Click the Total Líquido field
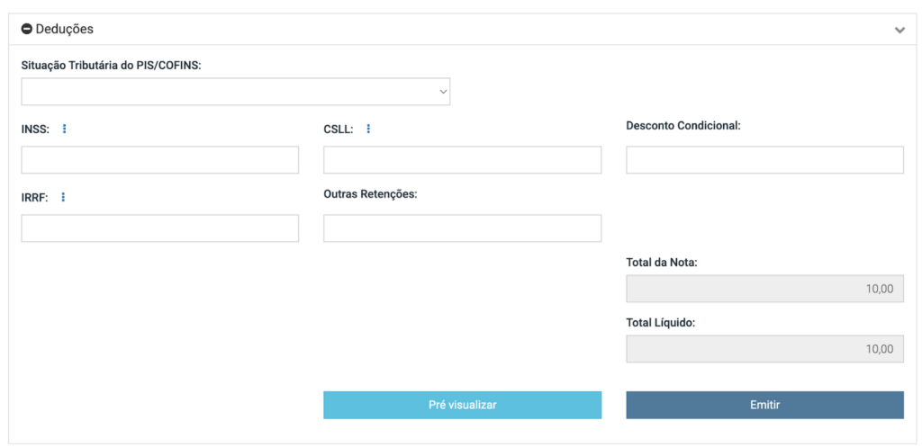Viewport: 922px width, 447px height. tap(764, 349)
